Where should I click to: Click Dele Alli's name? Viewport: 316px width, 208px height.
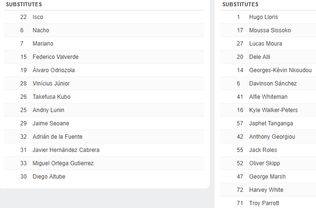click(260, 57)
